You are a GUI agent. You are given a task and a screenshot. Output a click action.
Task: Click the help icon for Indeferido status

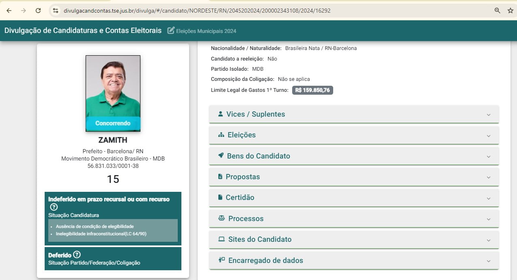pyautogui.click(x=54, y=207)
